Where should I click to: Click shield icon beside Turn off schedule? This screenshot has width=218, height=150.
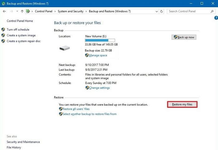(3, 30)
